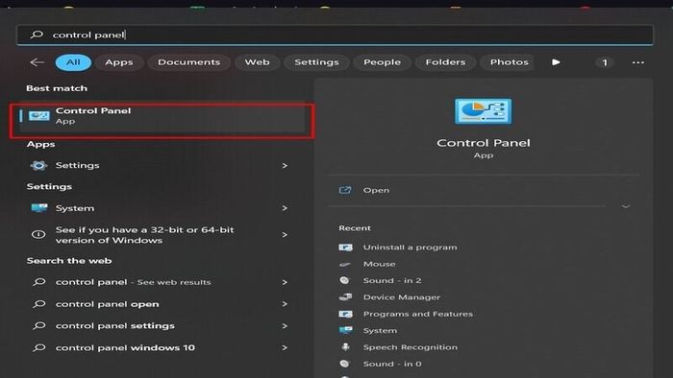The height and width of the screenshot is (378, 673).
Task: Open the three-dots more options menu
Action: (x=638, y=62)
